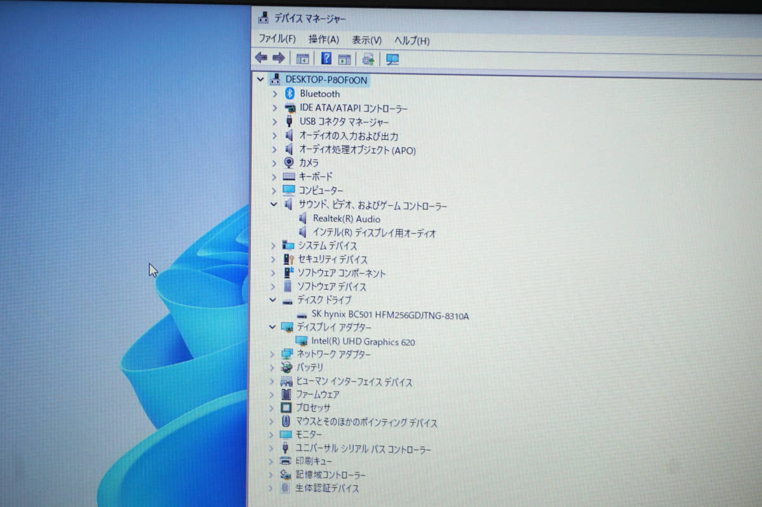Click the Back arrow toolbar icon
This screenshot has width=762, height=507.
261,58
